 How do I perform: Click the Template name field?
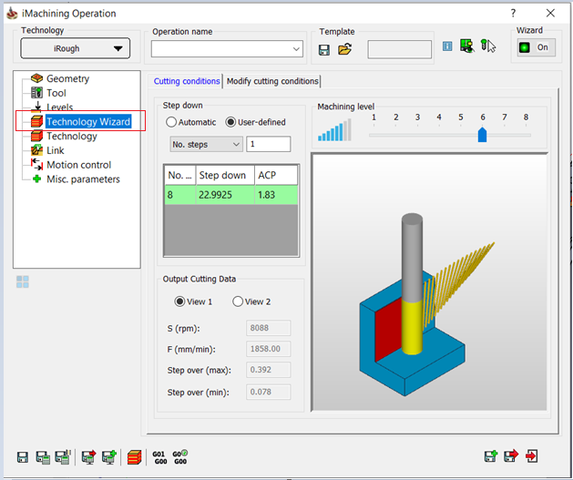tap(399, 49)
